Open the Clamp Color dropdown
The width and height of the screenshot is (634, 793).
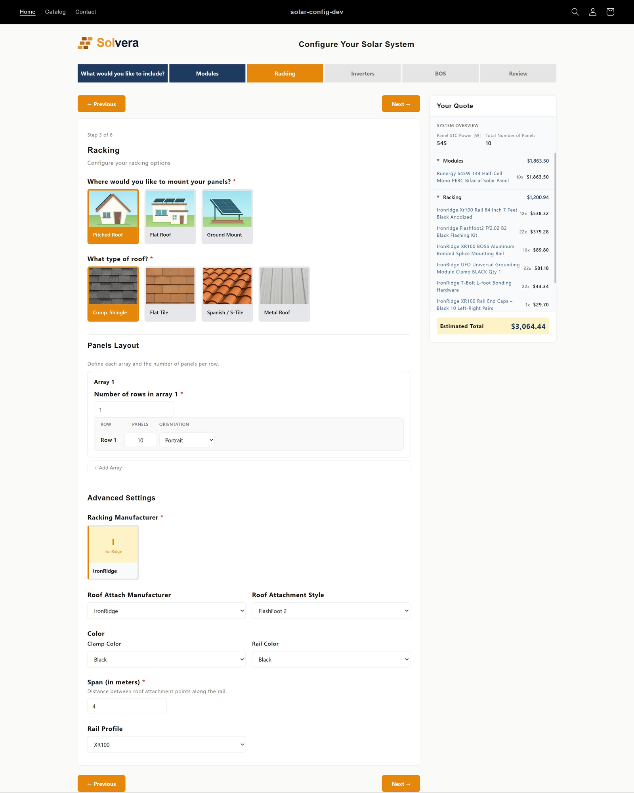coord(166,659)
